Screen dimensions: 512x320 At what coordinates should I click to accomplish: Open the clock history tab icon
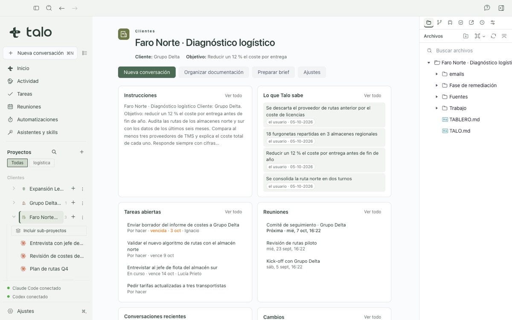click(482, 23)
